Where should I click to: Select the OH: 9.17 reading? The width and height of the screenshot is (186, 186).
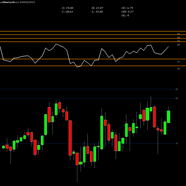(128, 12)
